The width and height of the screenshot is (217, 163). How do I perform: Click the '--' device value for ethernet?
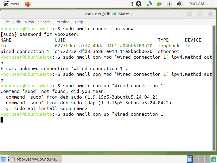tap(188, 52)
